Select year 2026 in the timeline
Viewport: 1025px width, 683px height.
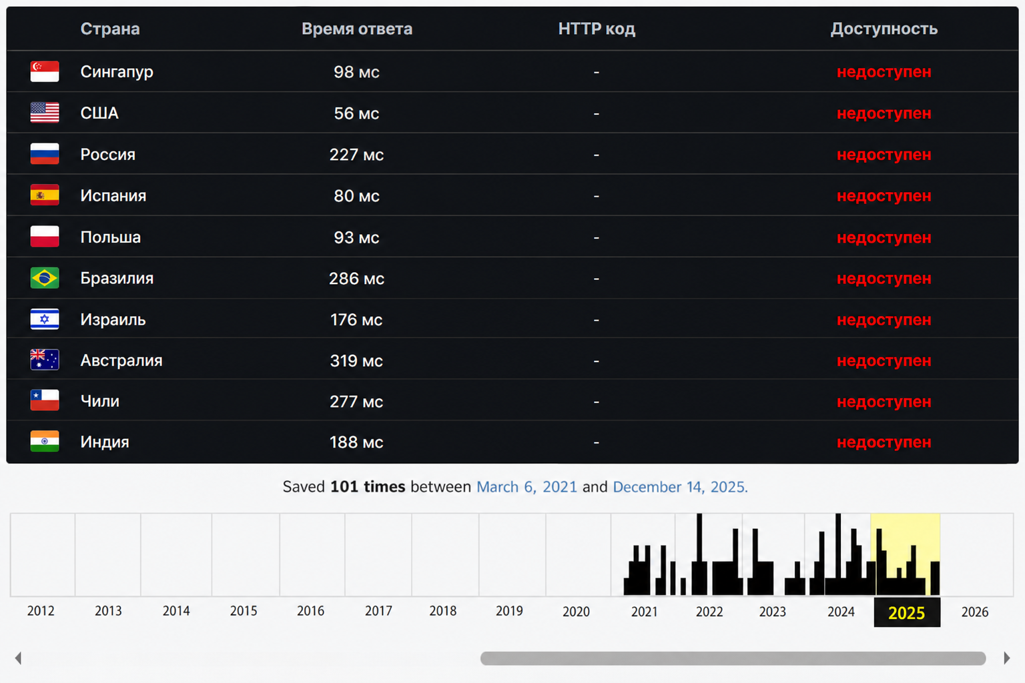(x=975, y=612)
